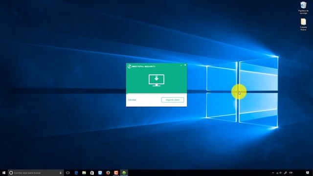Minimize the 360 Total Security installer window

[x=181, y=65]
